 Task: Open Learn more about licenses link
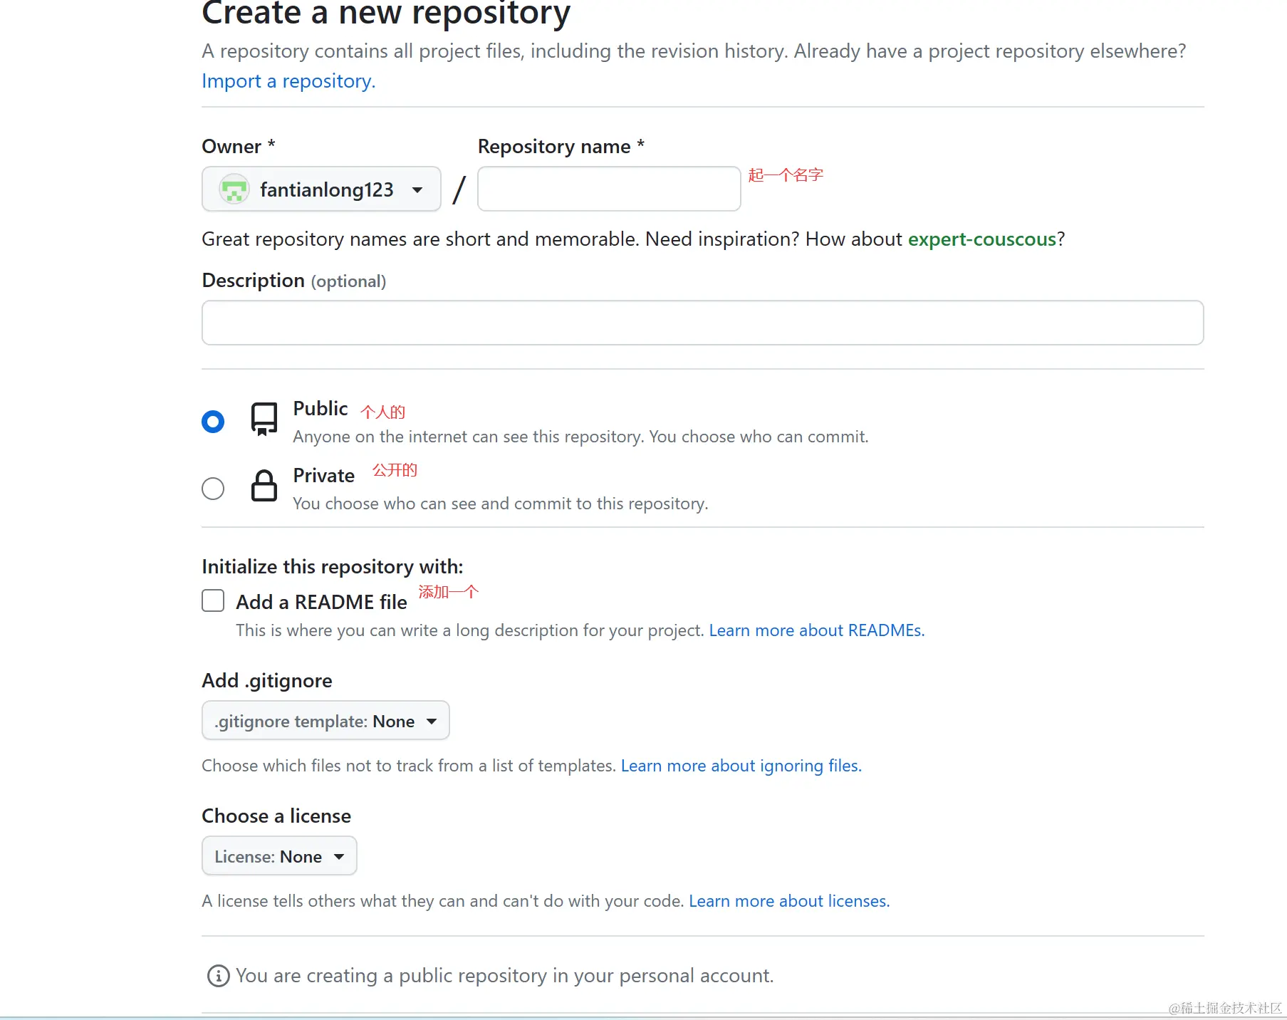pos(789,901)
